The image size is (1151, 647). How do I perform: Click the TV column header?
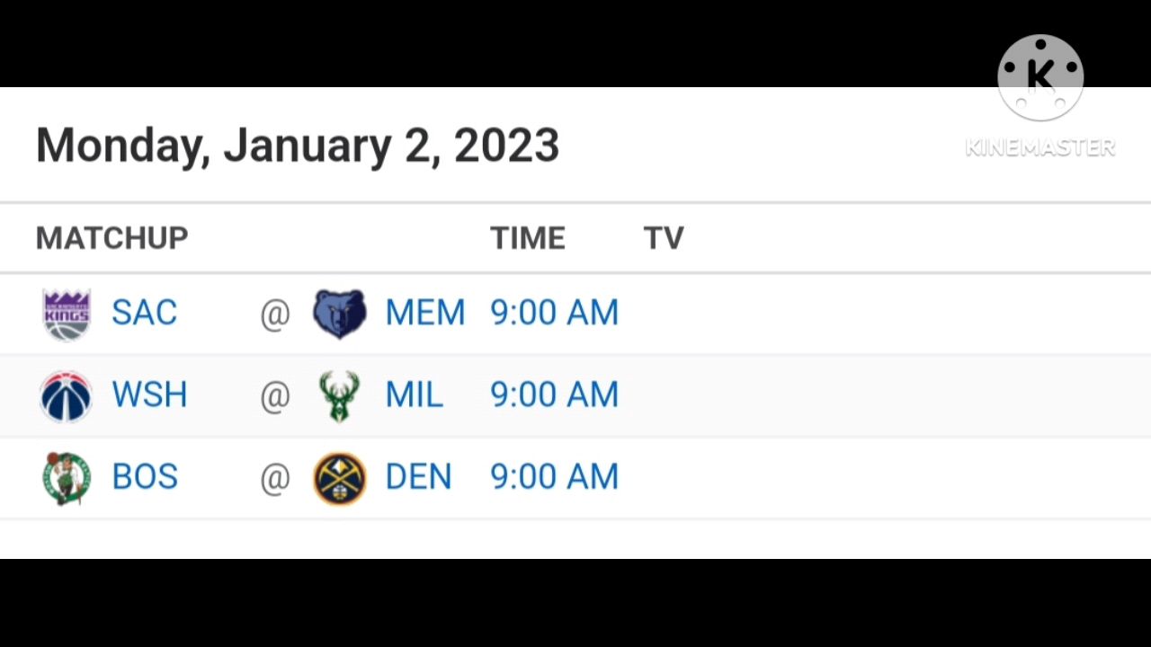pyautogui.click(x=664, y=238)
